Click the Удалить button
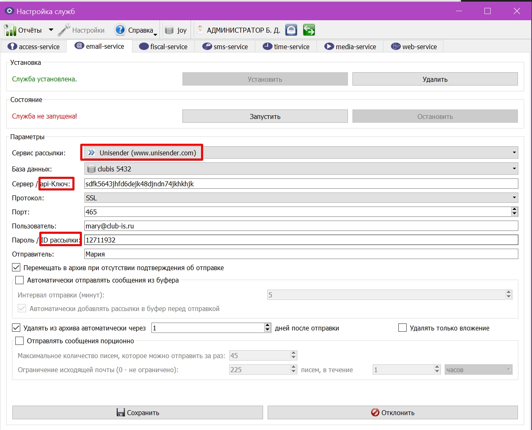532x430 pixels. coord(435,79)
